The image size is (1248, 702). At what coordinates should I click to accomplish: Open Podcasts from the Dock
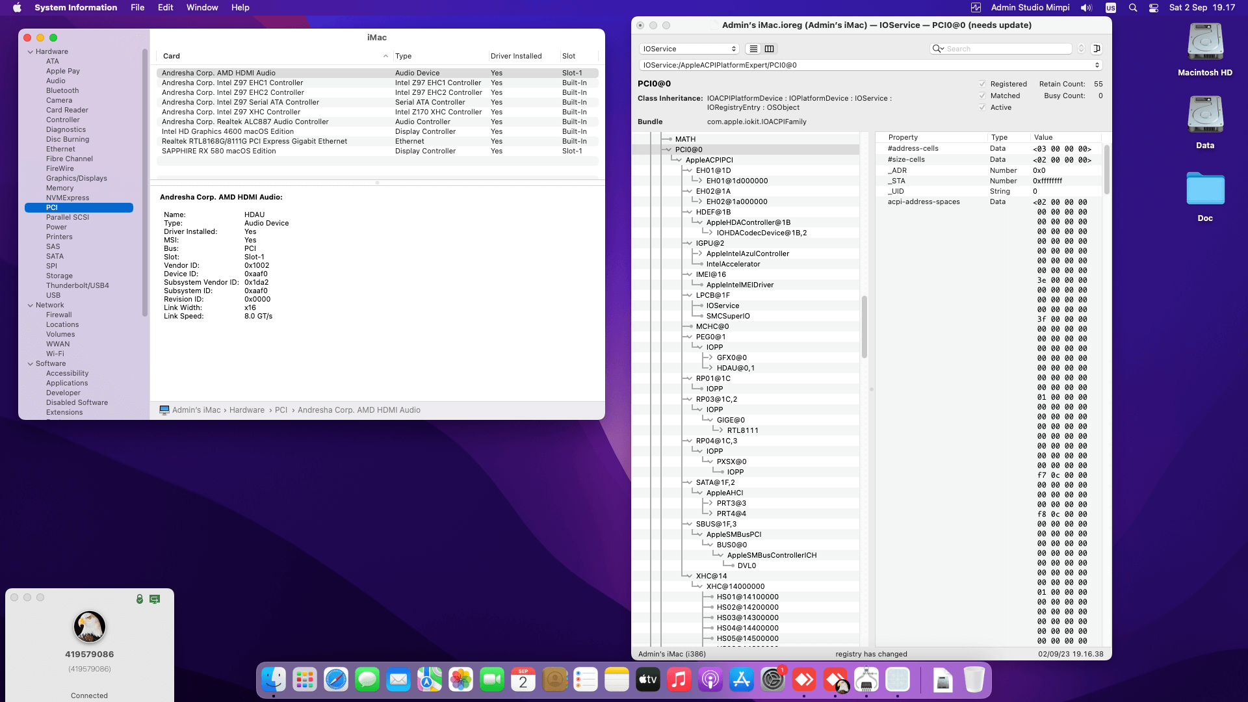[710, 680]
